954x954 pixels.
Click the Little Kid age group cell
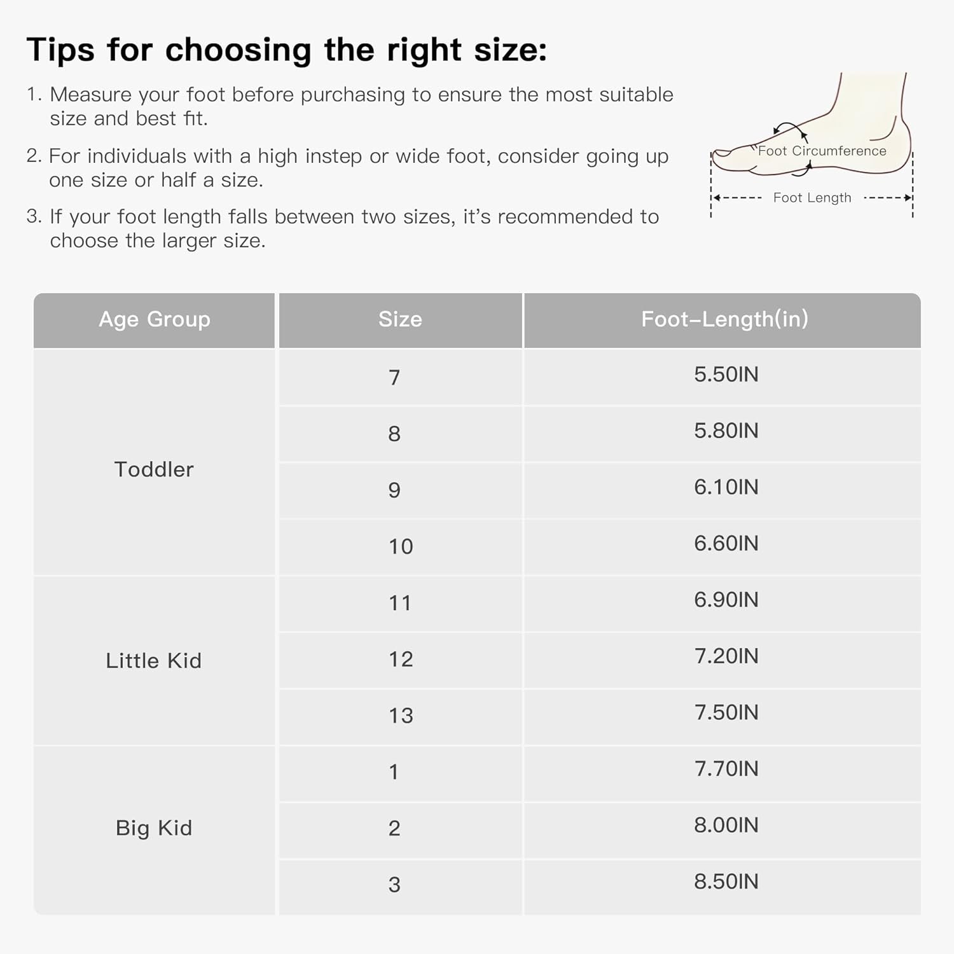pyautogui.click(x=154, y=661)
